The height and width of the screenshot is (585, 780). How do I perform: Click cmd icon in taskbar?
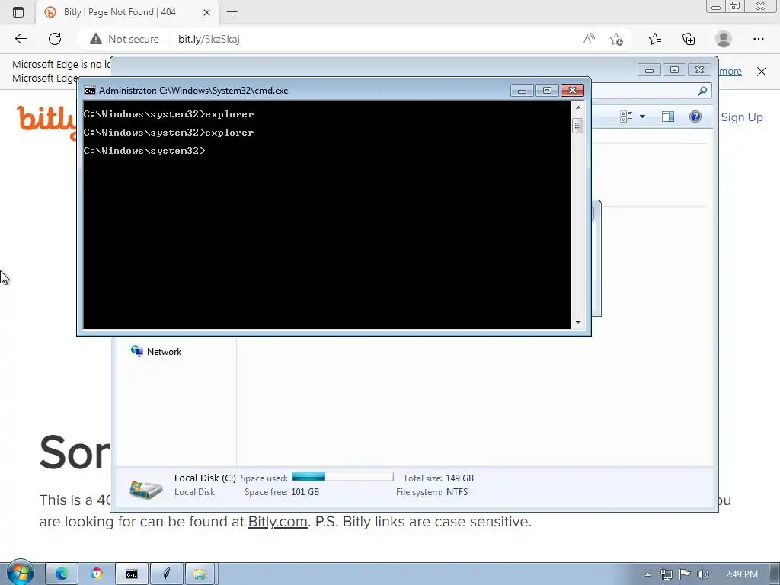click(x=132, y=574)
